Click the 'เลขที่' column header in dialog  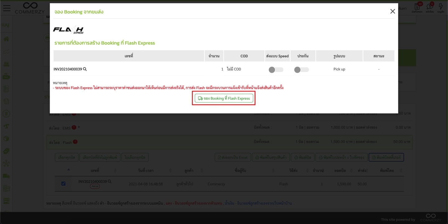pyautogui.click(x=129, y=56)
